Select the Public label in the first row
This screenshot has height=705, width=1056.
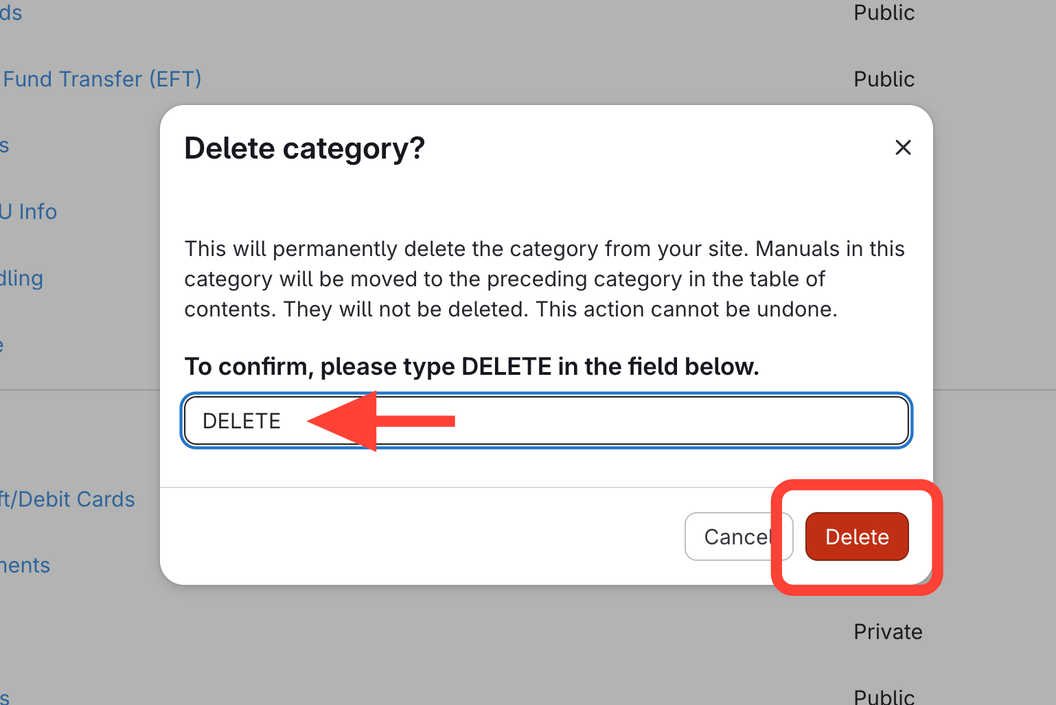click(x=884, y=12)
